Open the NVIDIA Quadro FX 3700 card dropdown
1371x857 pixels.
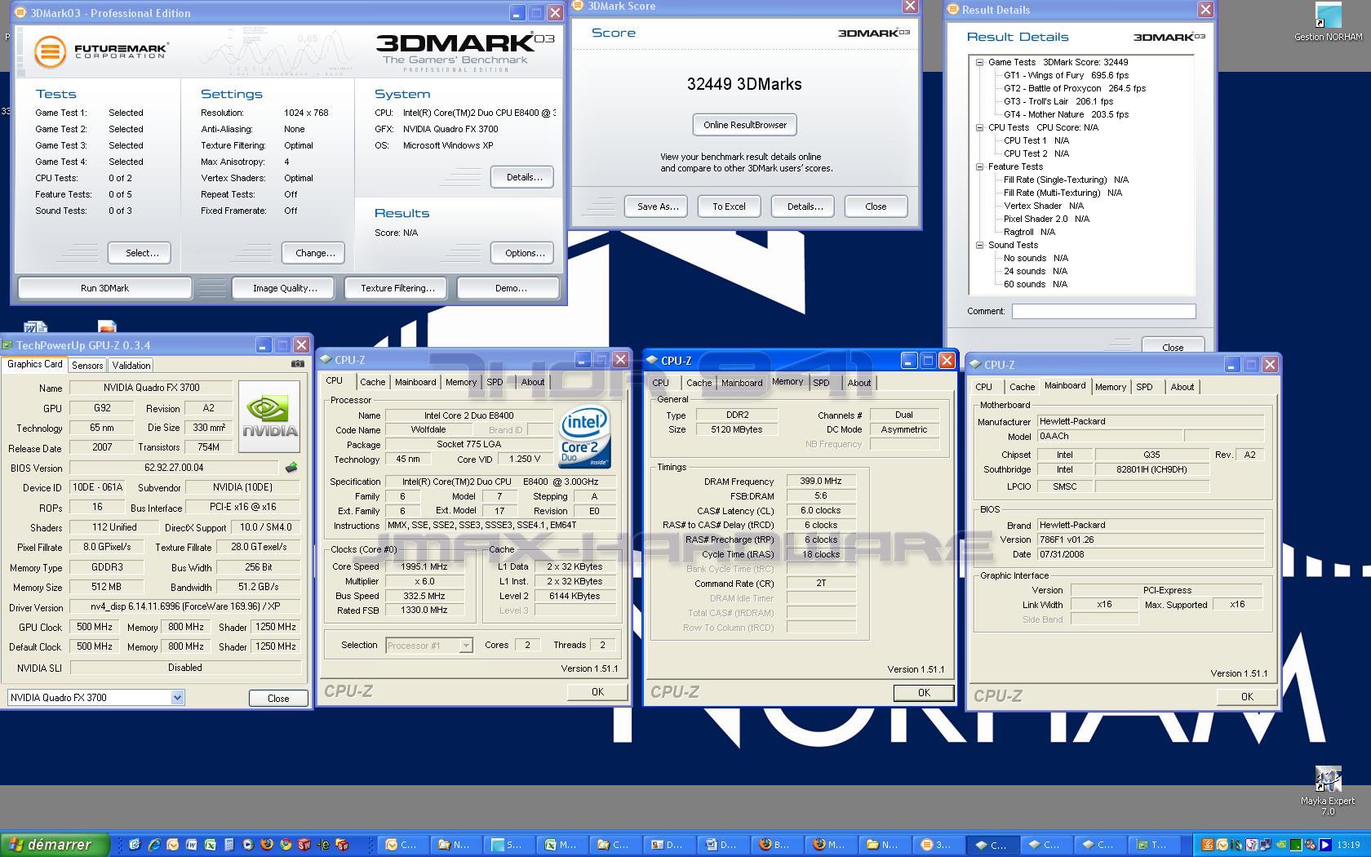(177, 698)
